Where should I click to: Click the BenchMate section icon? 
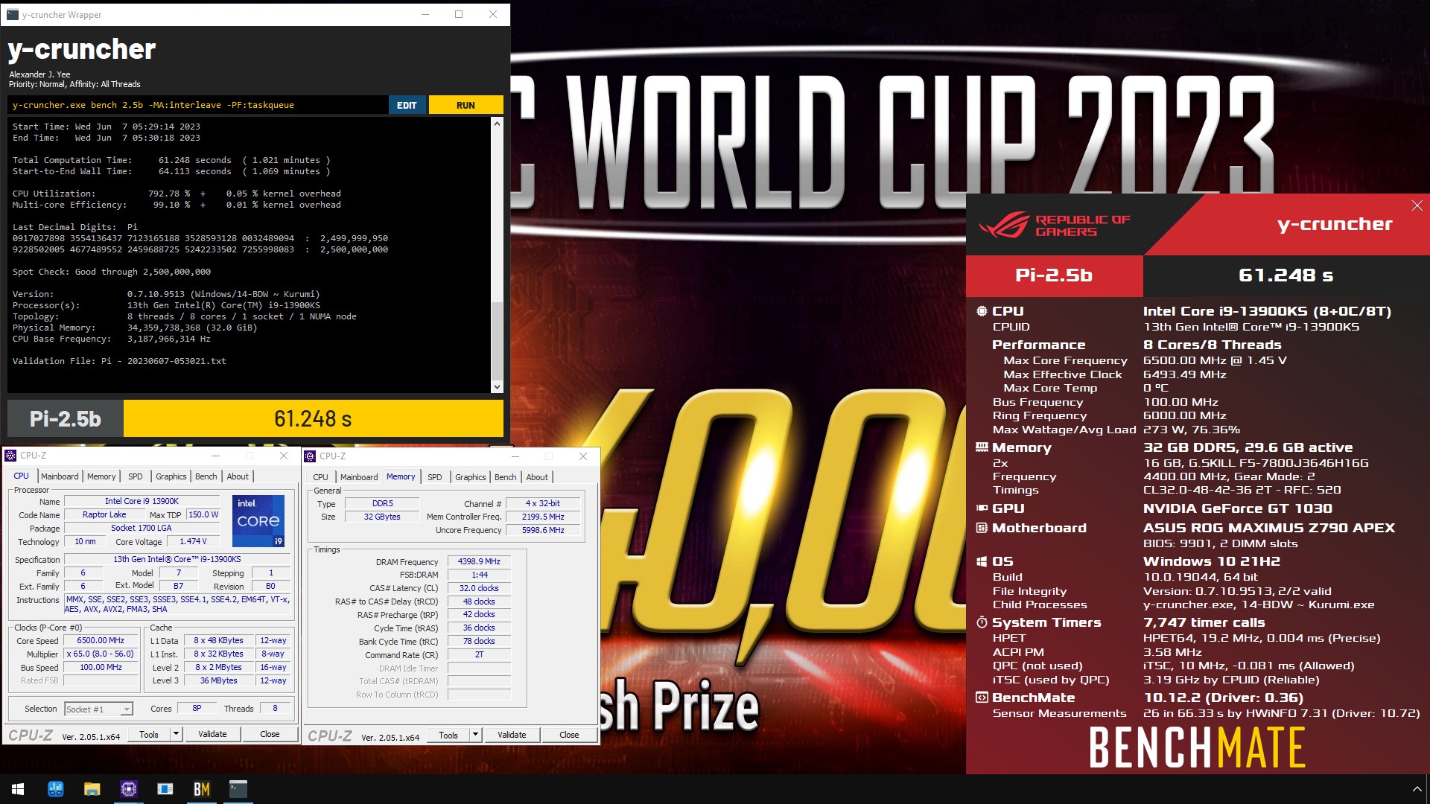tap(982, 698)
